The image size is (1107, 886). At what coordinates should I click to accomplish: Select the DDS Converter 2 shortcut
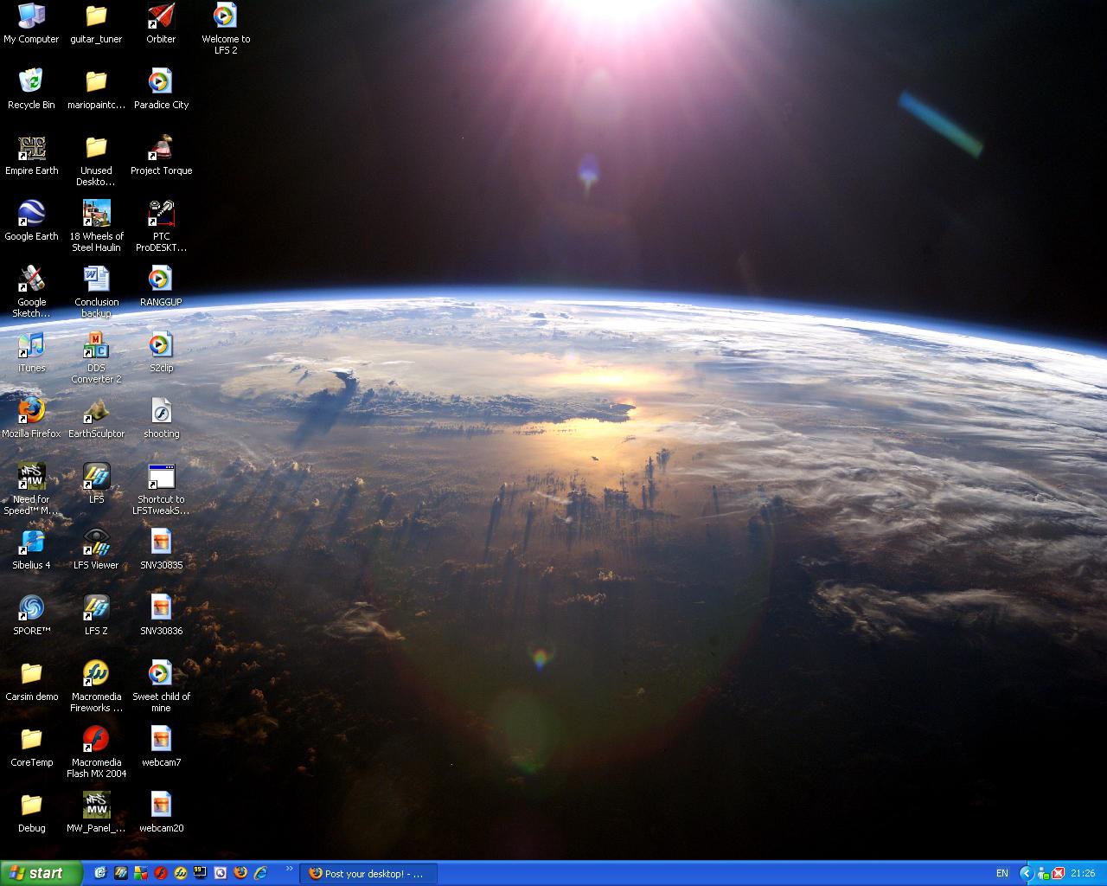(96, 357)
